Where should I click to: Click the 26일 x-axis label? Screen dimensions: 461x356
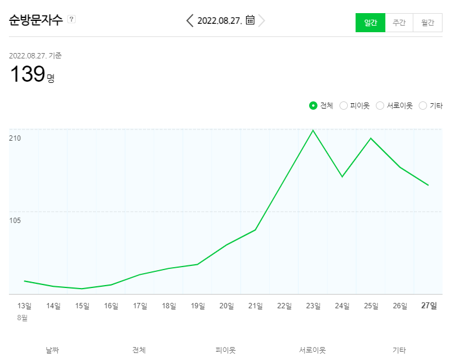click(400, 306)
